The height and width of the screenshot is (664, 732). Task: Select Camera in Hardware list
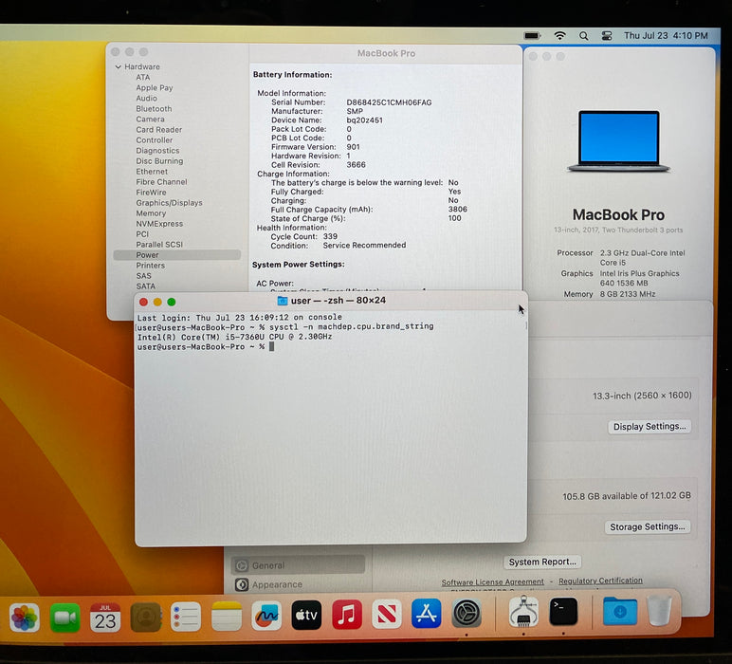pos(150,120)
